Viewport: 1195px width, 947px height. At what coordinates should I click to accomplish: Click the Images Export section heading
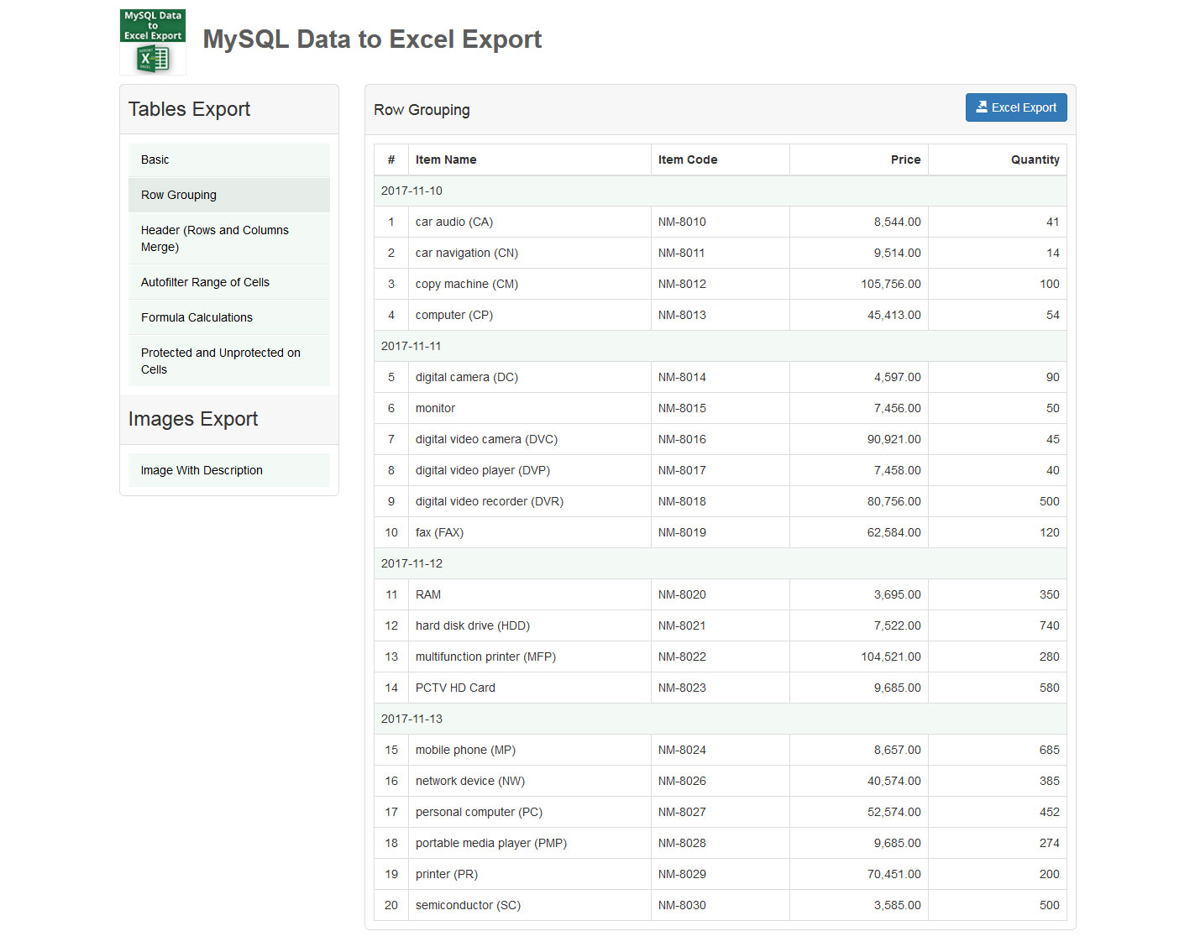pyautogui.click(x=193, y=419)
